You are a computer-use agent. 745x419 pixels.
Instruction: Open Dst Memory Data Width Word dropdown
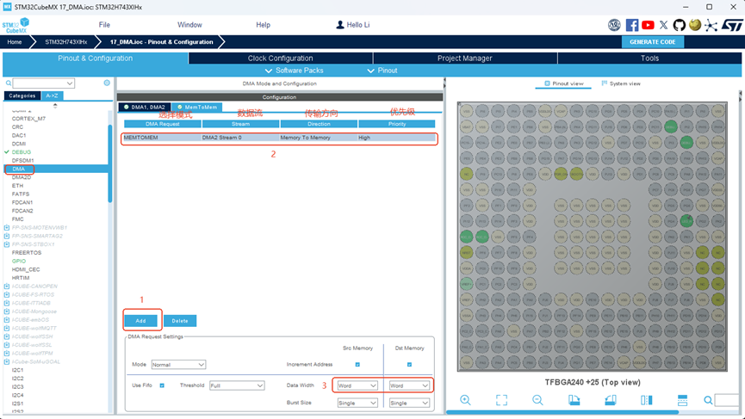(409, 385)
